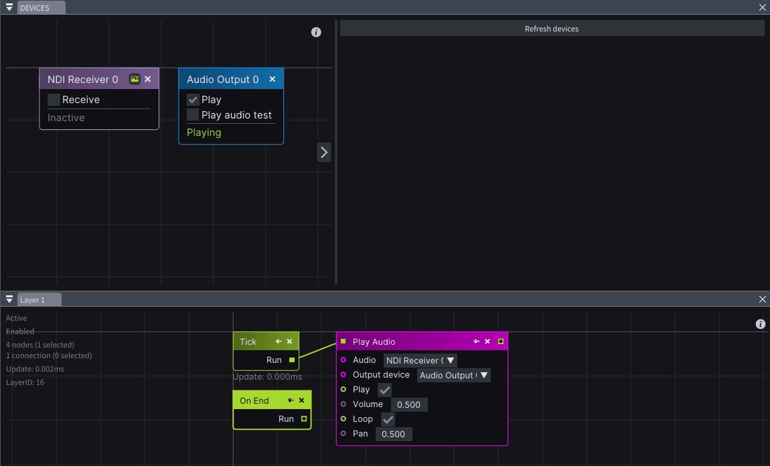Click the Play Audio node output pin
The image size is (770, 466).
[x=501, y=341]
